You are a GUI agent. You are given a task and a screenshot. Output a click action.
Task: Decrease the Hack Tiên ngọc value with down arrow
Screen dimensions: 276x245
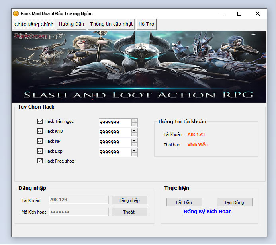click(134, 124)
